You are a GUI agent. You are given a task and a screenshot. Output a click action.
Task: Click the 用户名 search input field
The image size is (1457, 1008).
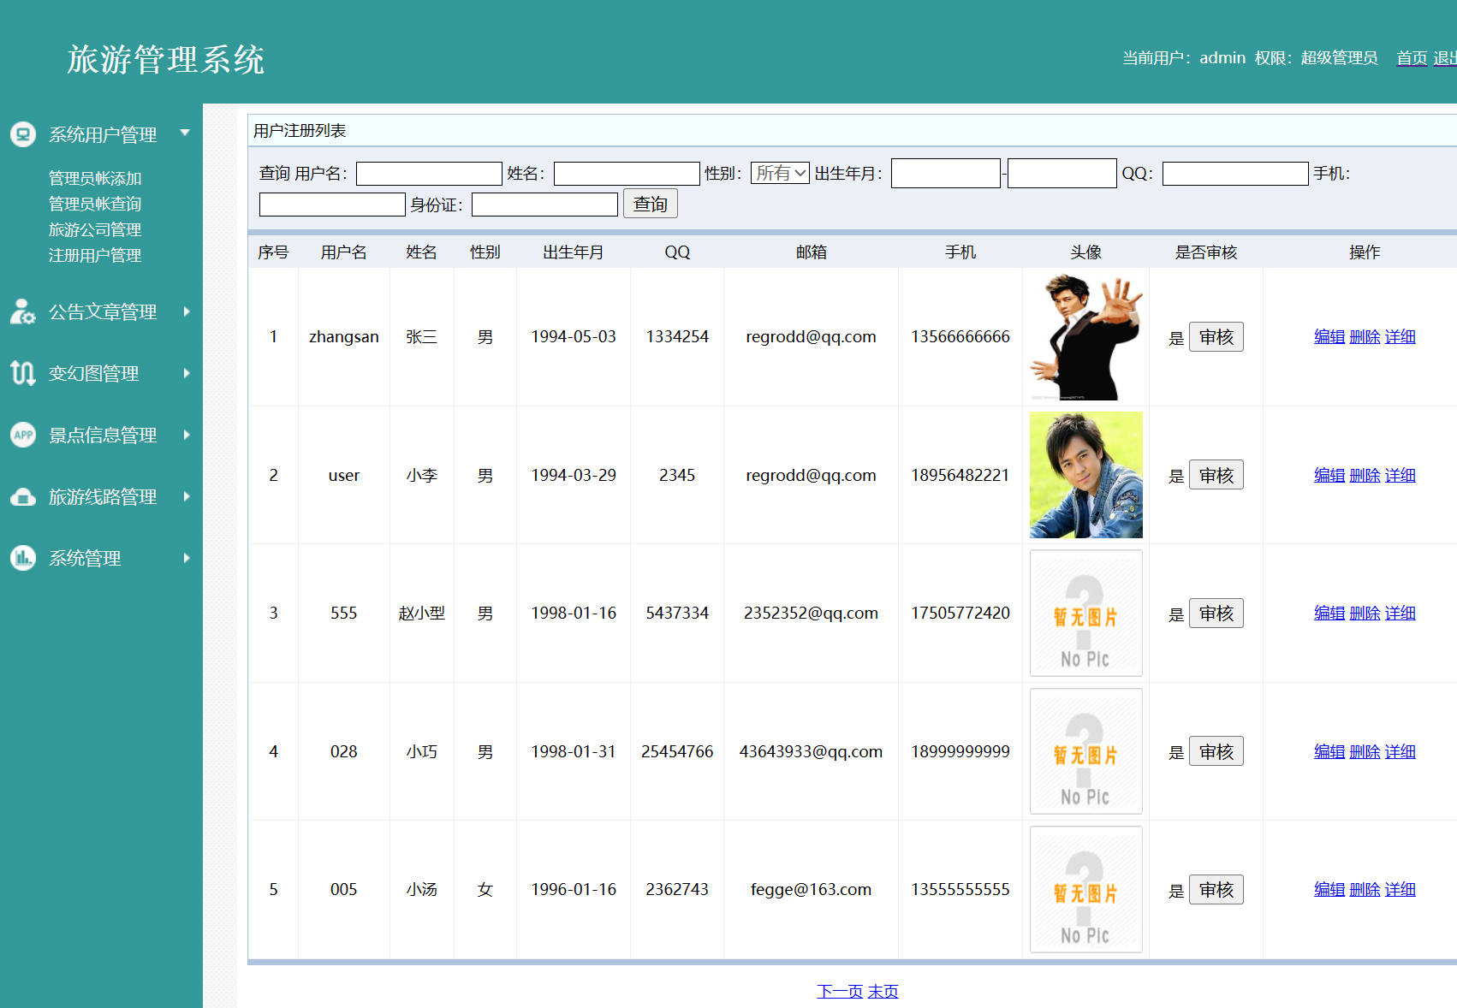coord(428,173)
